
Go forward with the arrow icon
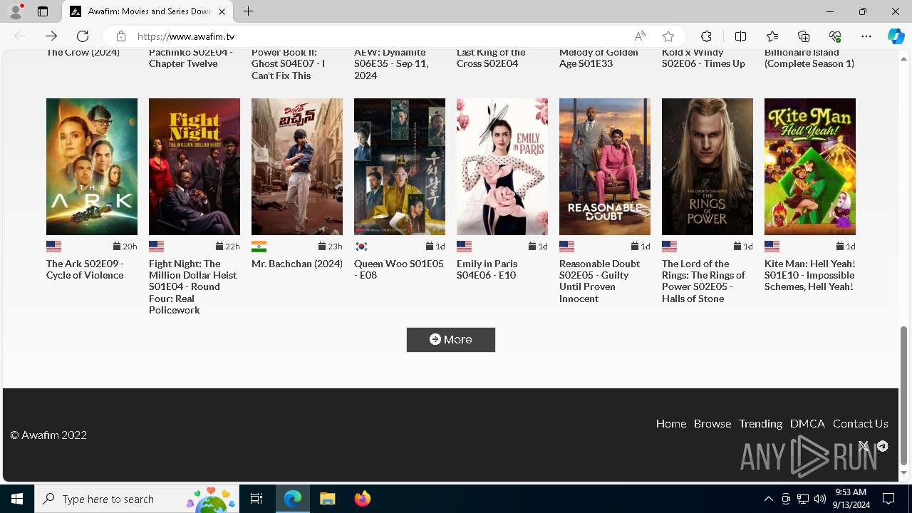point(51,36)
